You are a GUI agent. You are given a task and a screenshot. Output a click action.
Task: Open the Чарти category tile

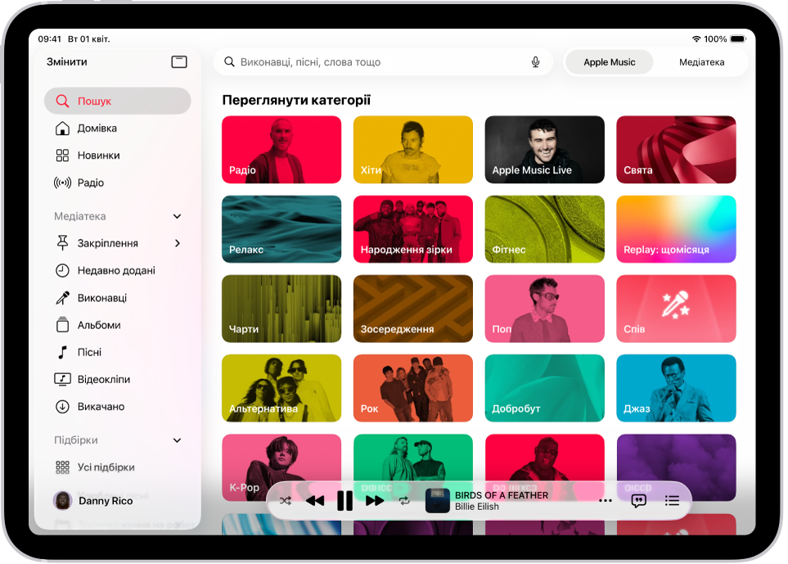pos(281,309)
